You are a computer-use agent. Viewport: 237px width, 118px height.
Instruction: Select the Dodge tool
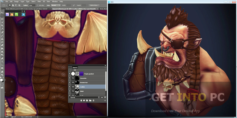2,55
